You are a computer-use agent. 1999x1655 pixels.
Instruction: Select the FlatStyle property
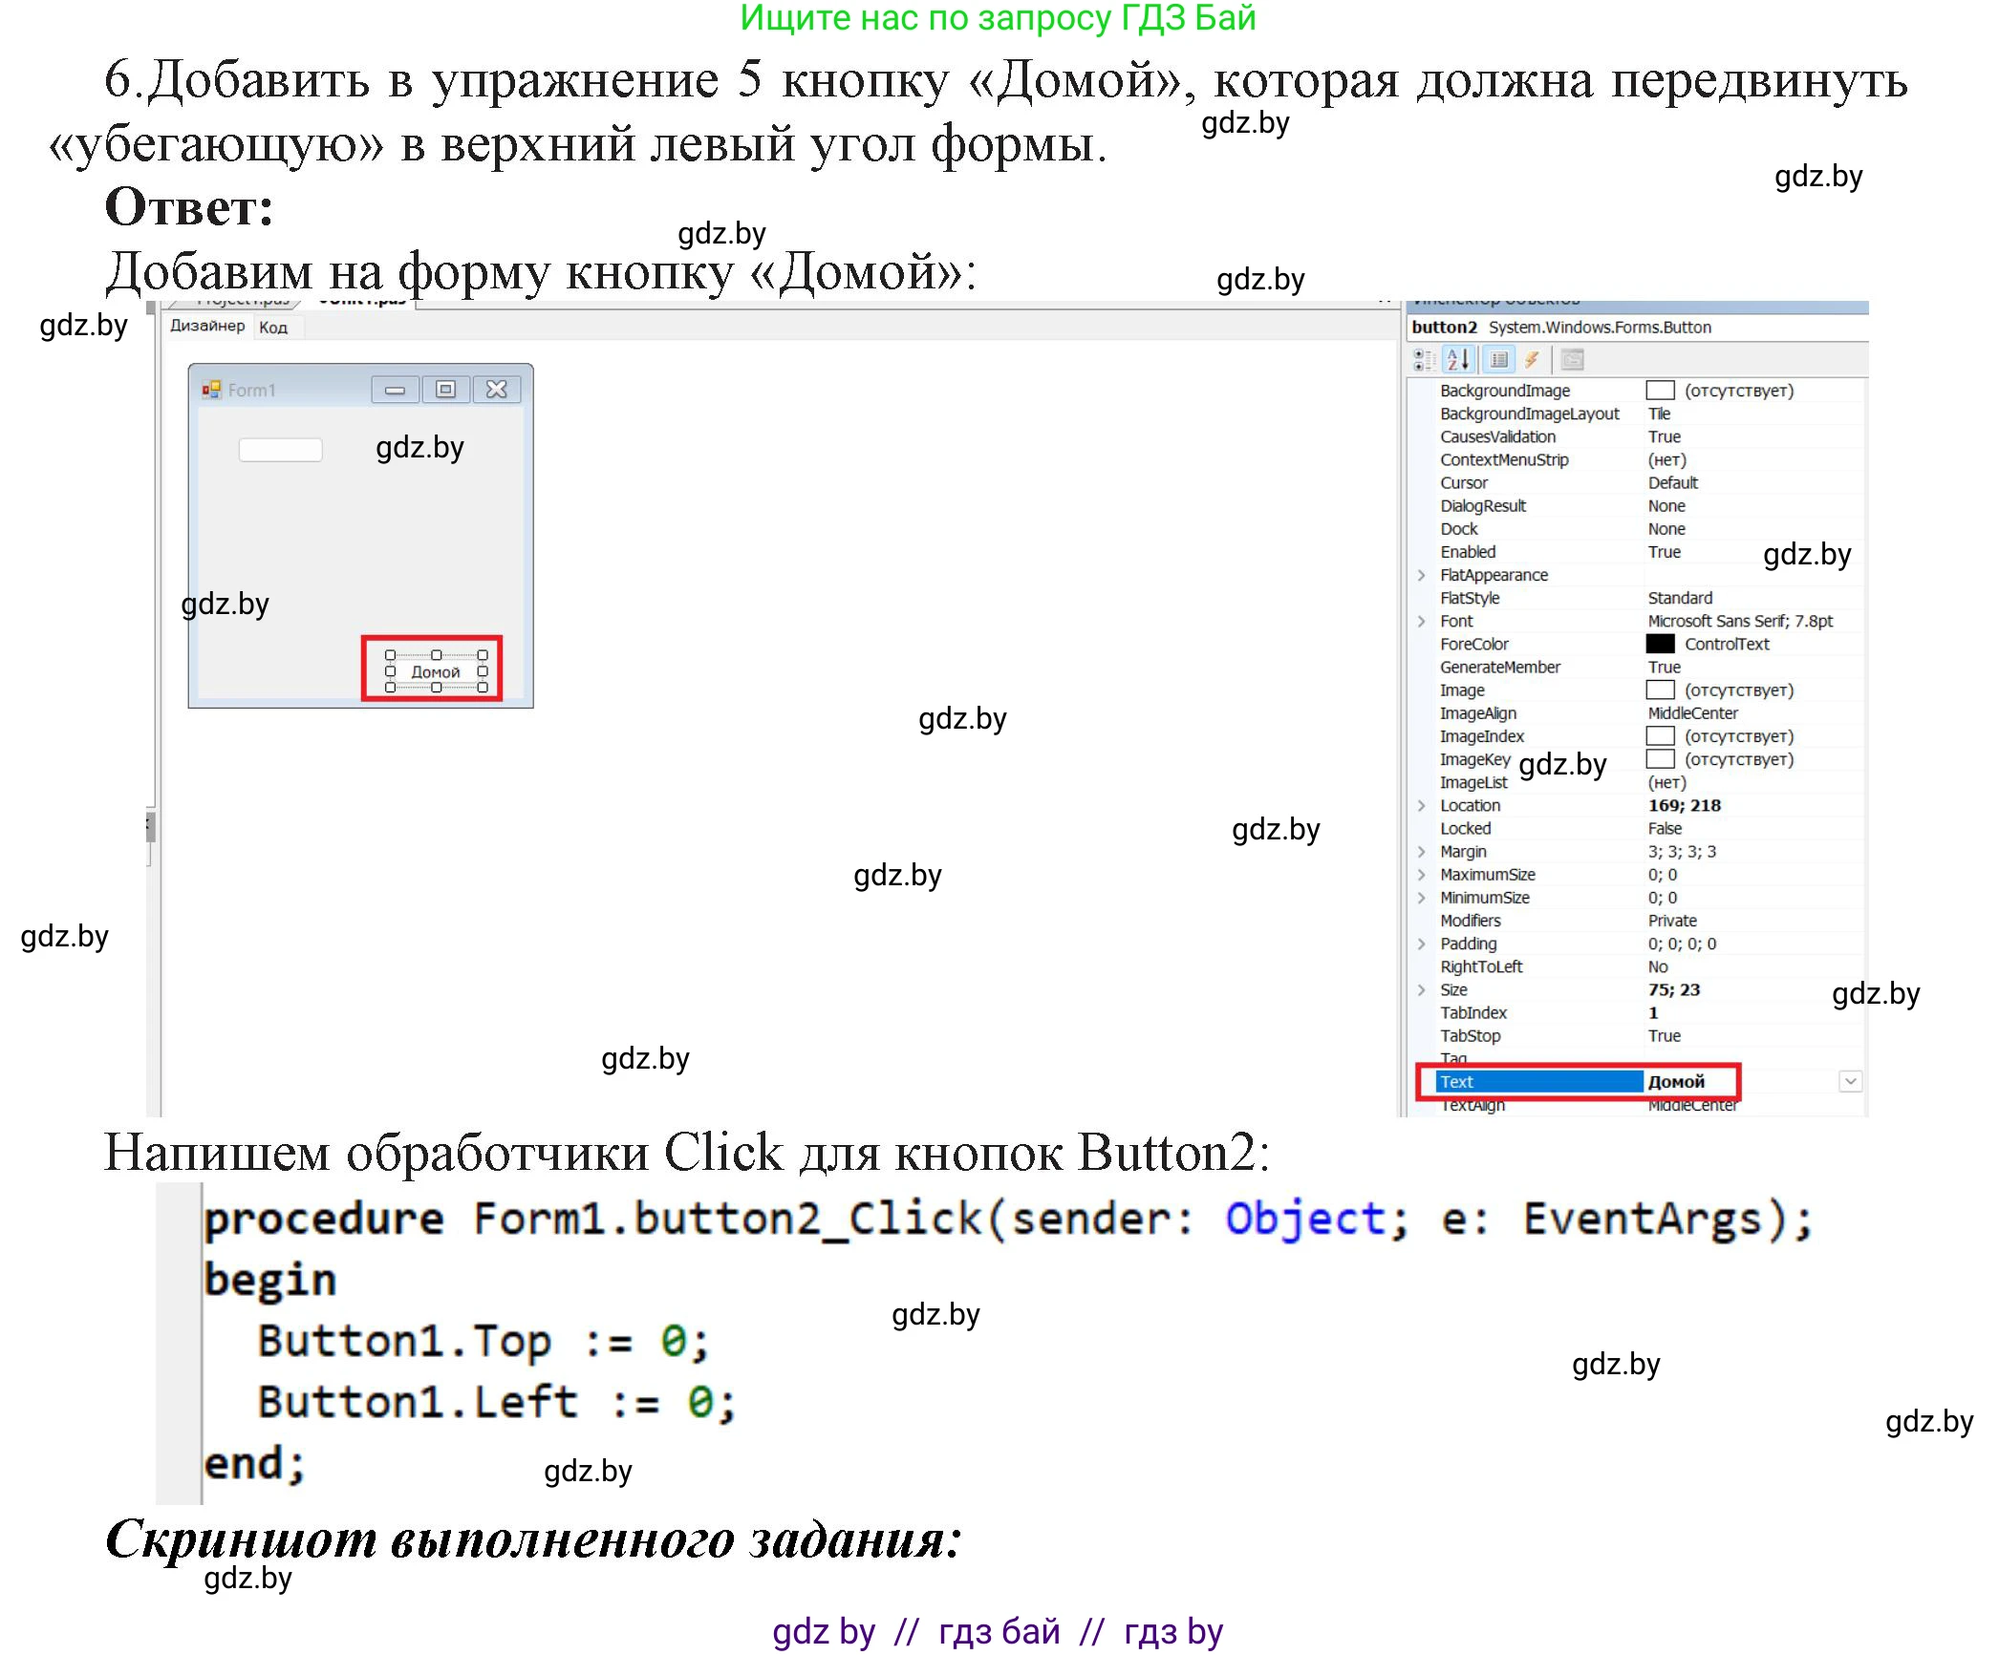pos(1470,598)
